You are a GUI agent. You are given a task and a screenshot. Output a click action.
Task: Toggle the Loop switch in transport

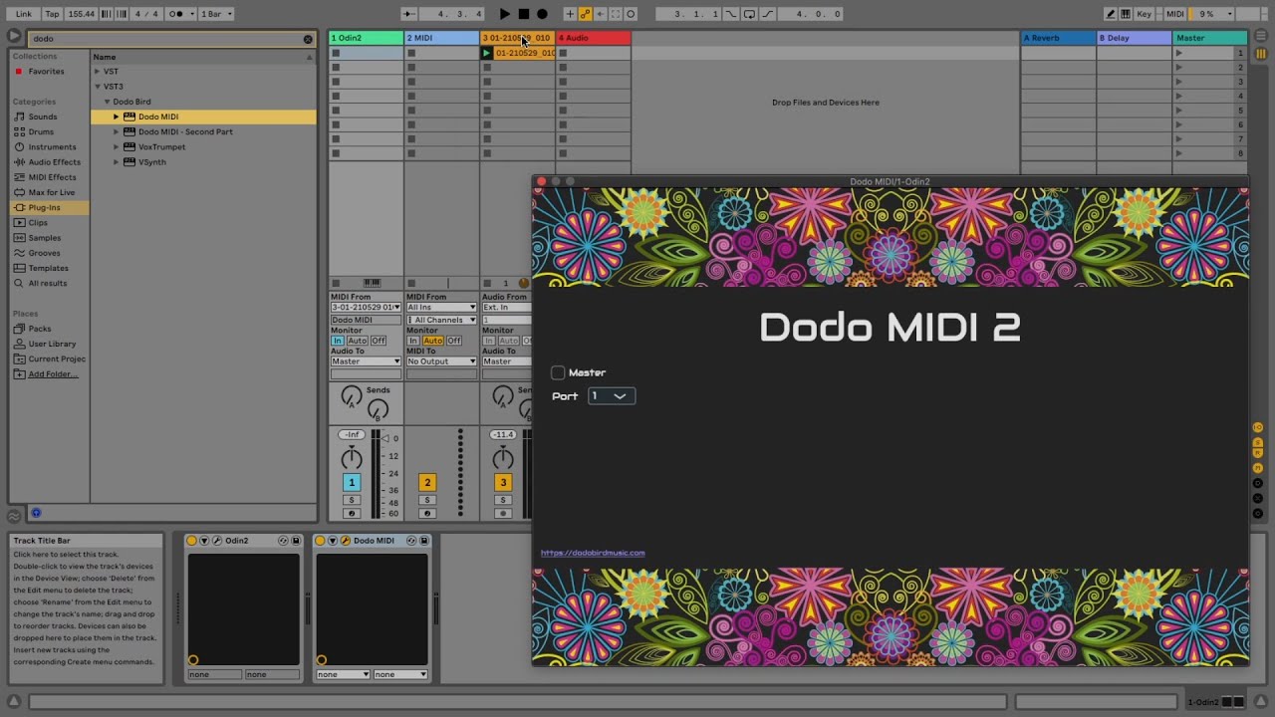[x=749, y=14]
